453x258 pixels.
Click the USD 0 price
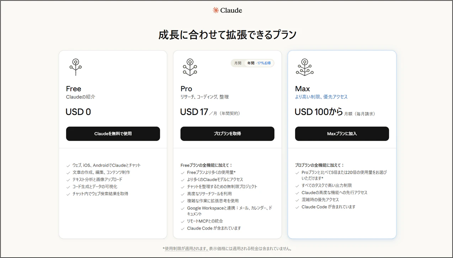78,112
